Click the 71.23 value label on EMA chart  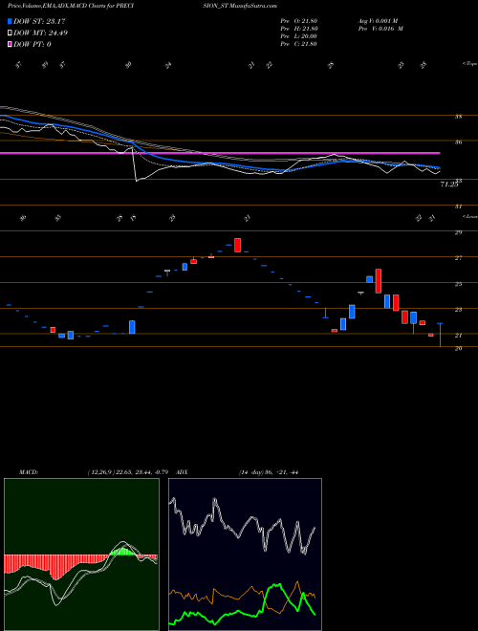pyautogui.click(x=449, y=185)
